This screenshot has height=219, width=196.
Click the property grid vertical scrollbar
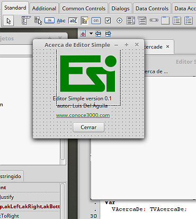(x=63, y=201)
